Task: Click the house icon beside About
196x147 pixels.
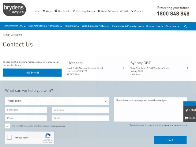Action: point(43,11)
